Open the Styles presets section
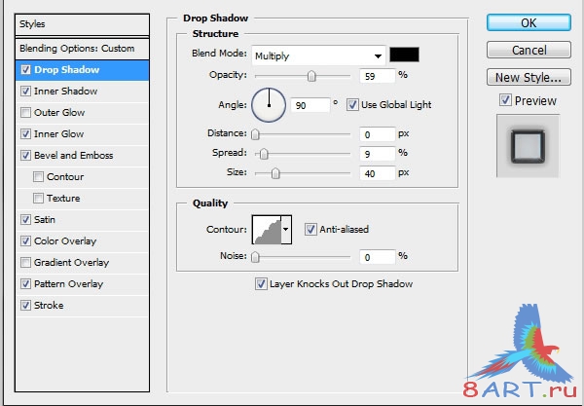This screenshot has height=406, width=584. pyautogui.click(x=83, y=24)
